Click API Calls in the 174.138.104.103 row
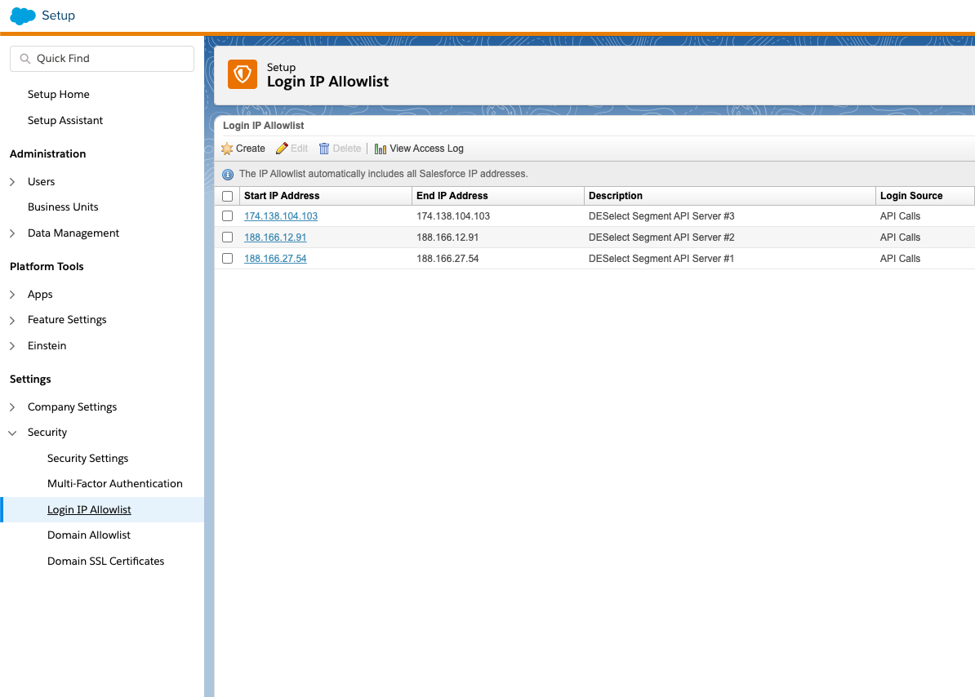The width and height of the screenshot is (975, 697). [x=900, y=216]
